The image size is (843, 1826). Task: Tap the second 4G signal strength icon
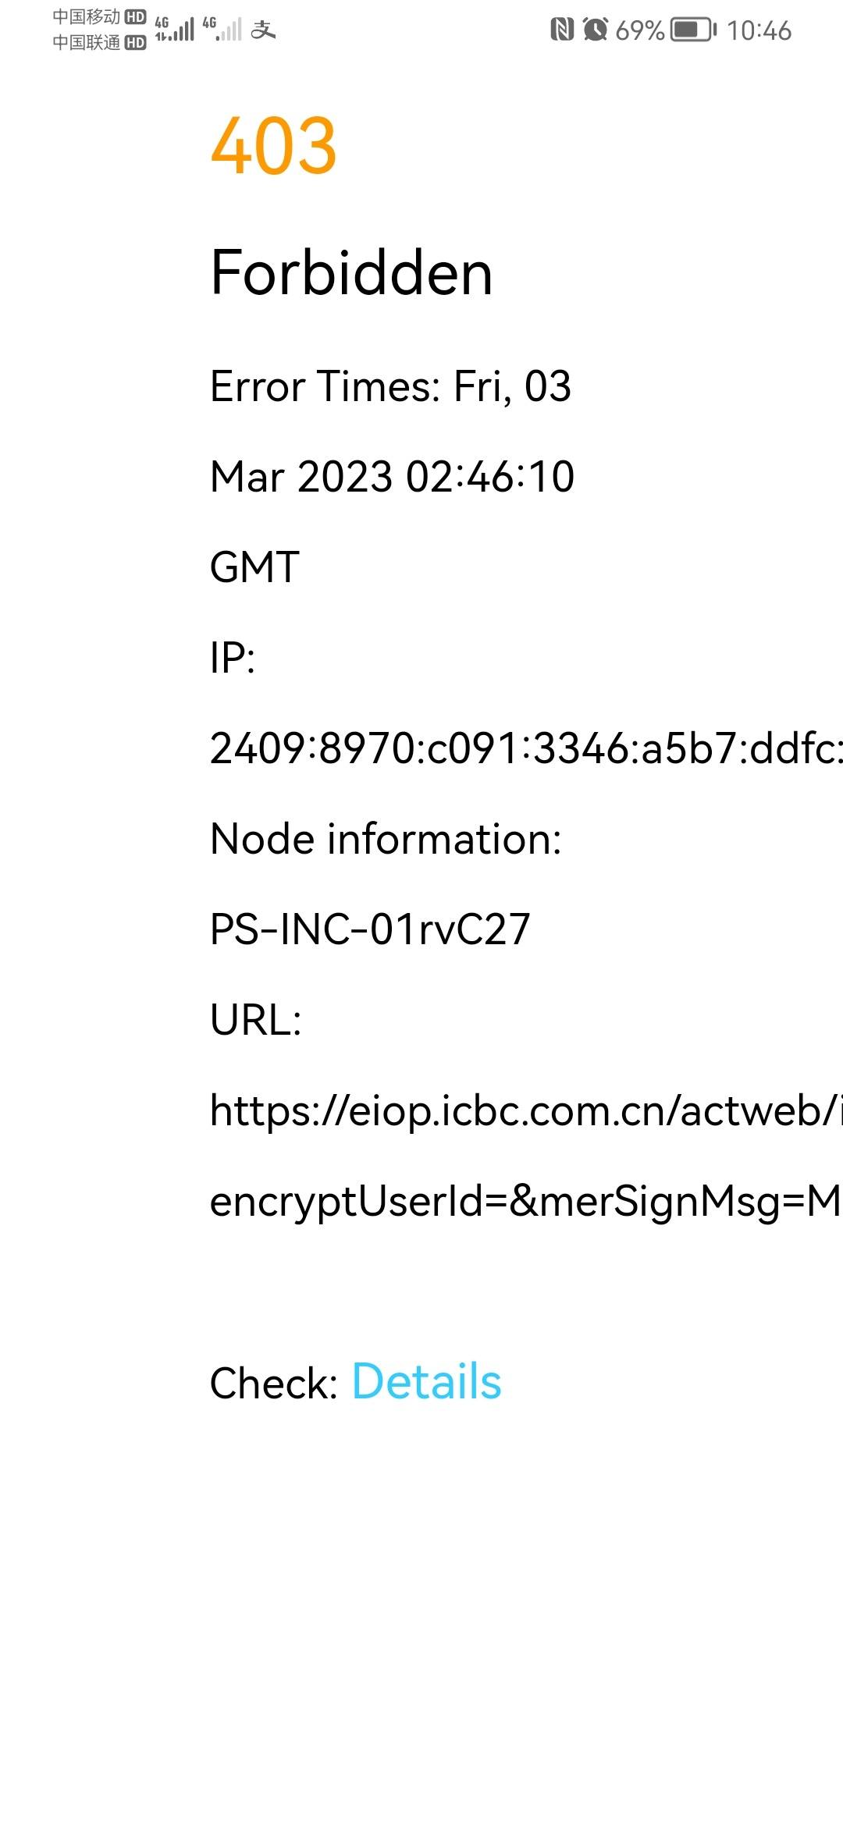click(222, 29)
